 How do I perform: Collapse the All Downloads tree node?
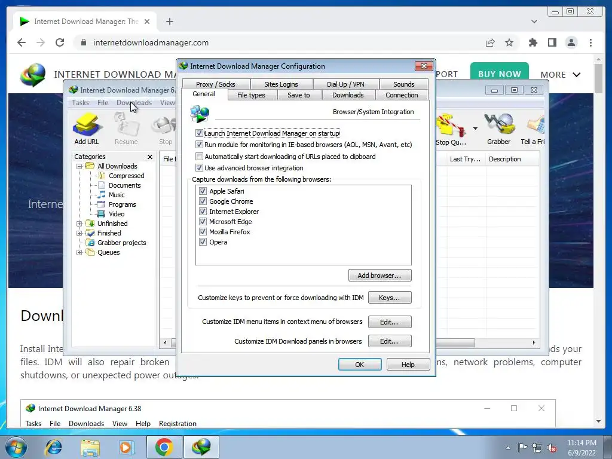point(79,166)
